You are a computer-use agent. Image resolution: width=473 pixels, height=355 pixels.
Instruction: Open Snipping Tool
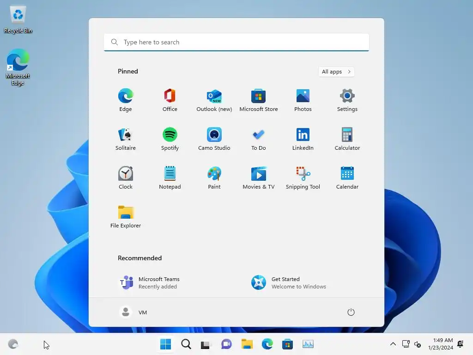point(303,178)
